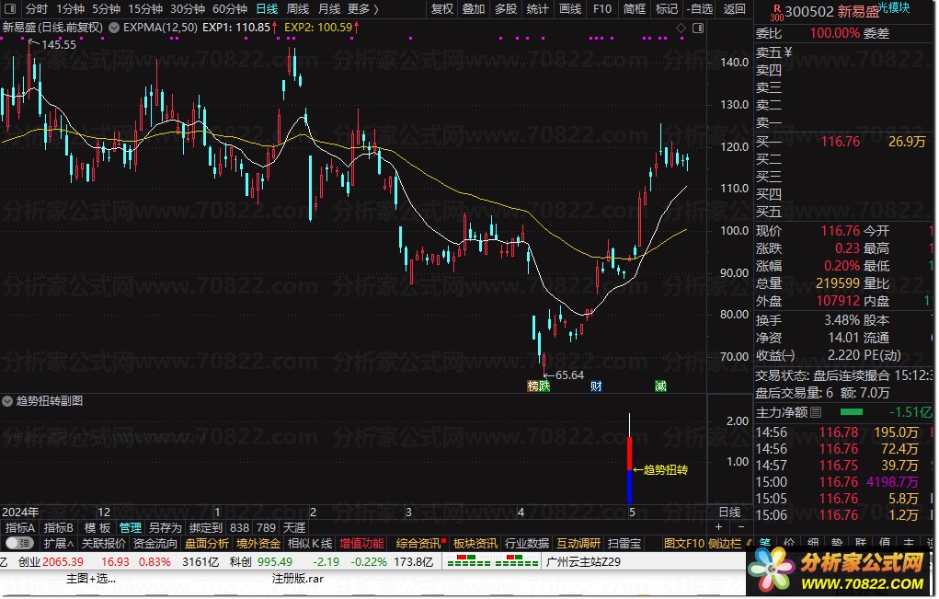
Task: Open 资金流向 tab
Action: (155, 543)
